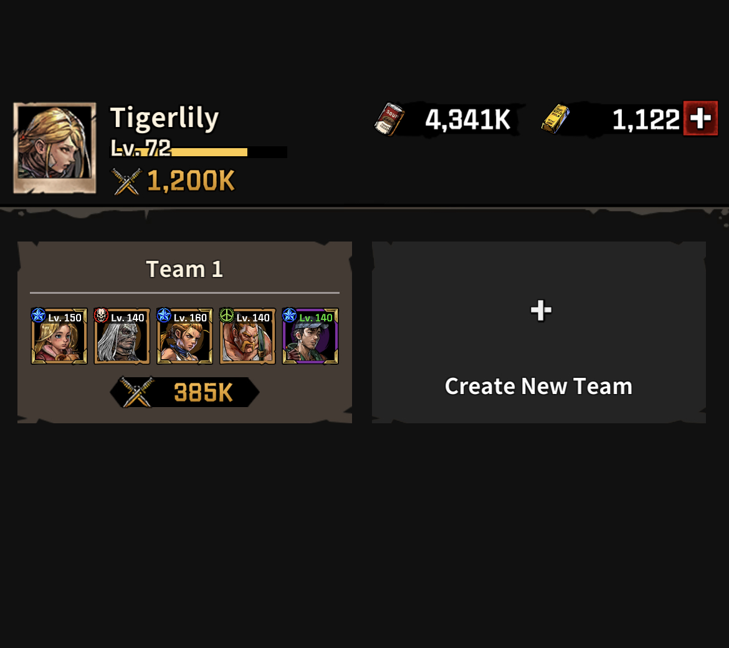This screenshot has width=729, height=648.
Task: Select the white-haired zombie hero Lv. 140
Action: point(121,336)
